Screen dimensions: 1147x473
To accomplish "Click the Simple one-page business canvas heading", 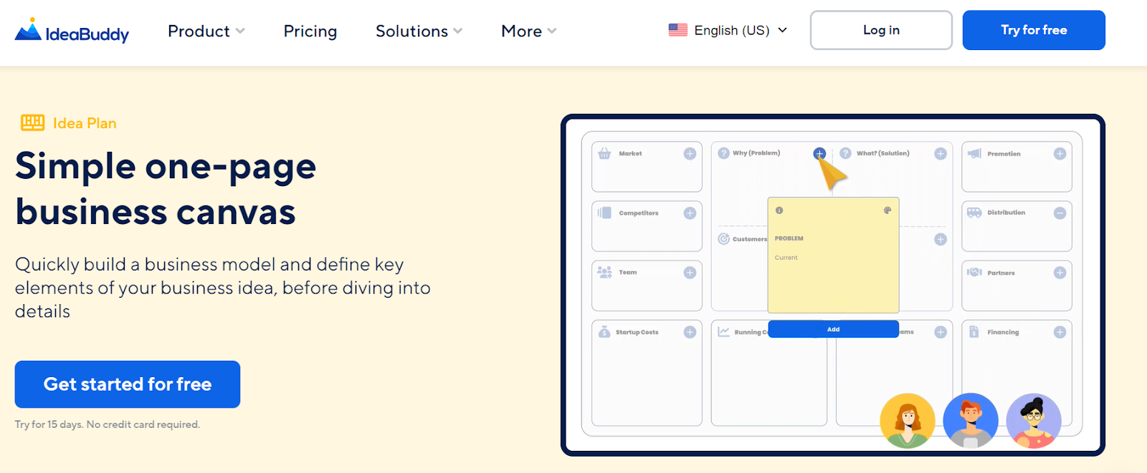I will click(166, 189).
